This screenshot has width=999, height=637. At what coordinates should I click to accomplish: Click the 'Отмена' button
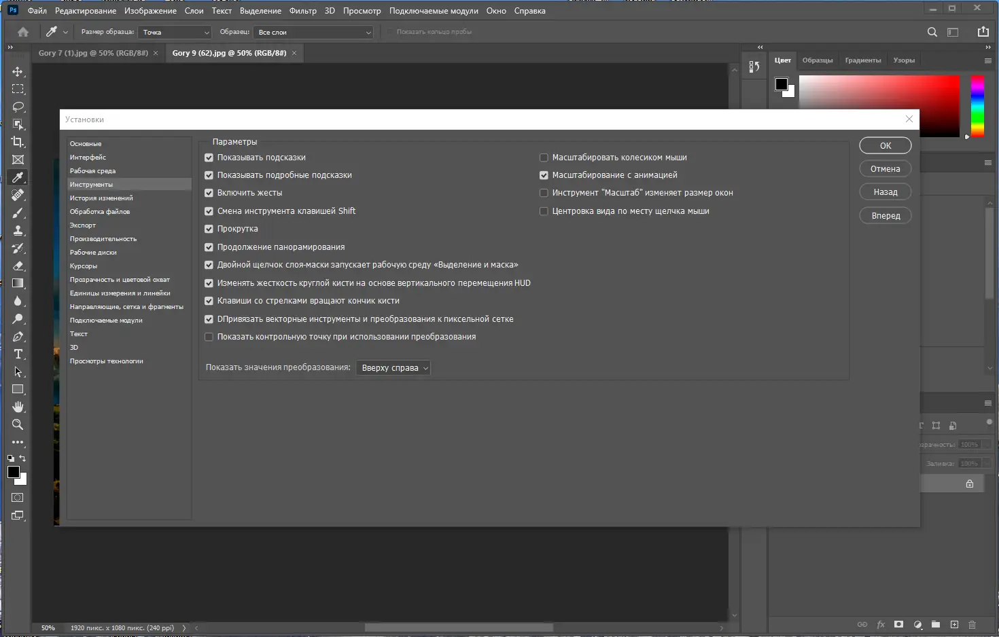pyautogui.click(x=886, y=168)
